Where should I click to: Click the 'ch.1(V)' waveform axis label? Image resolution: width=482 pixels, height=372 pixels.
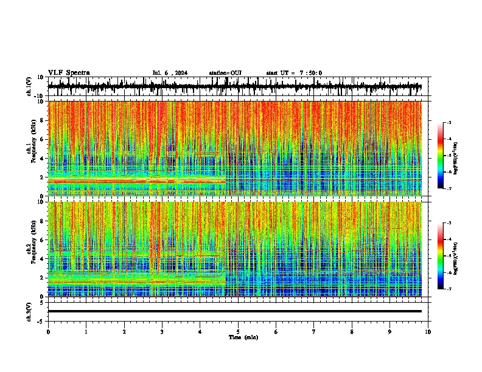pyautogui.click(x=29, y=86)
